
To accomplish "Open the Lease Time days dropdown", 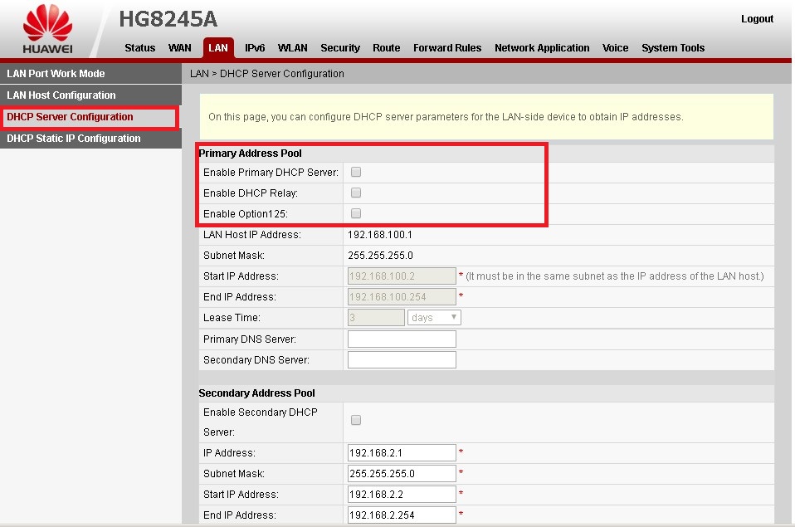I will click(434, 318).
